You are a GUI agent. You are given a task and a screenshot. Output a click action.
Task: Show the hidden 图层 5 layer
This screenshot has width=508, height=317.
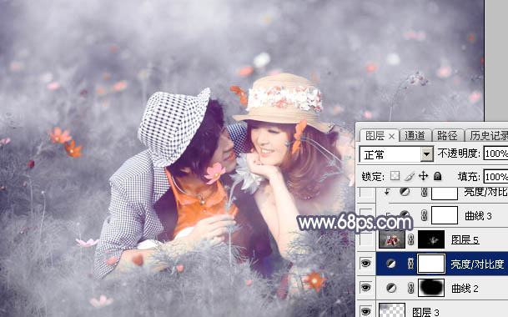(x=366, y=239)
